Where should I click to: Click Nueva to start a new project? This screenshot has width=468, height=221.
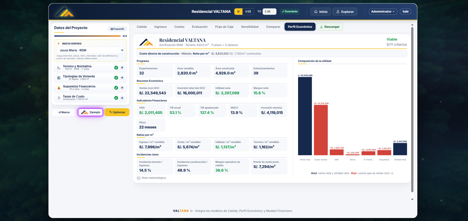coord(64,112)
